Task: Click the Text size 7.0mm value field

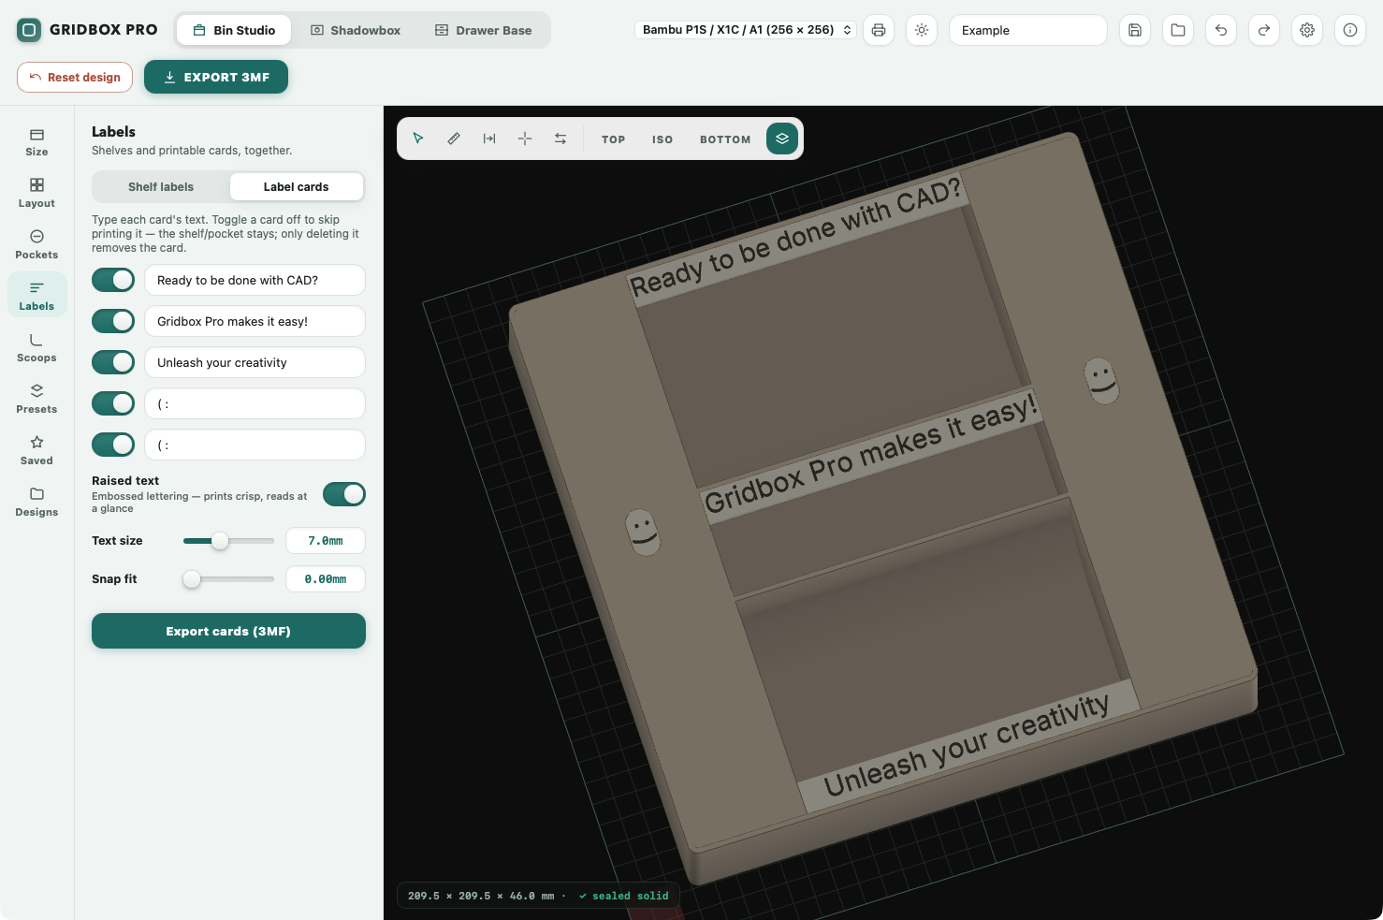Action: point(325,541)
